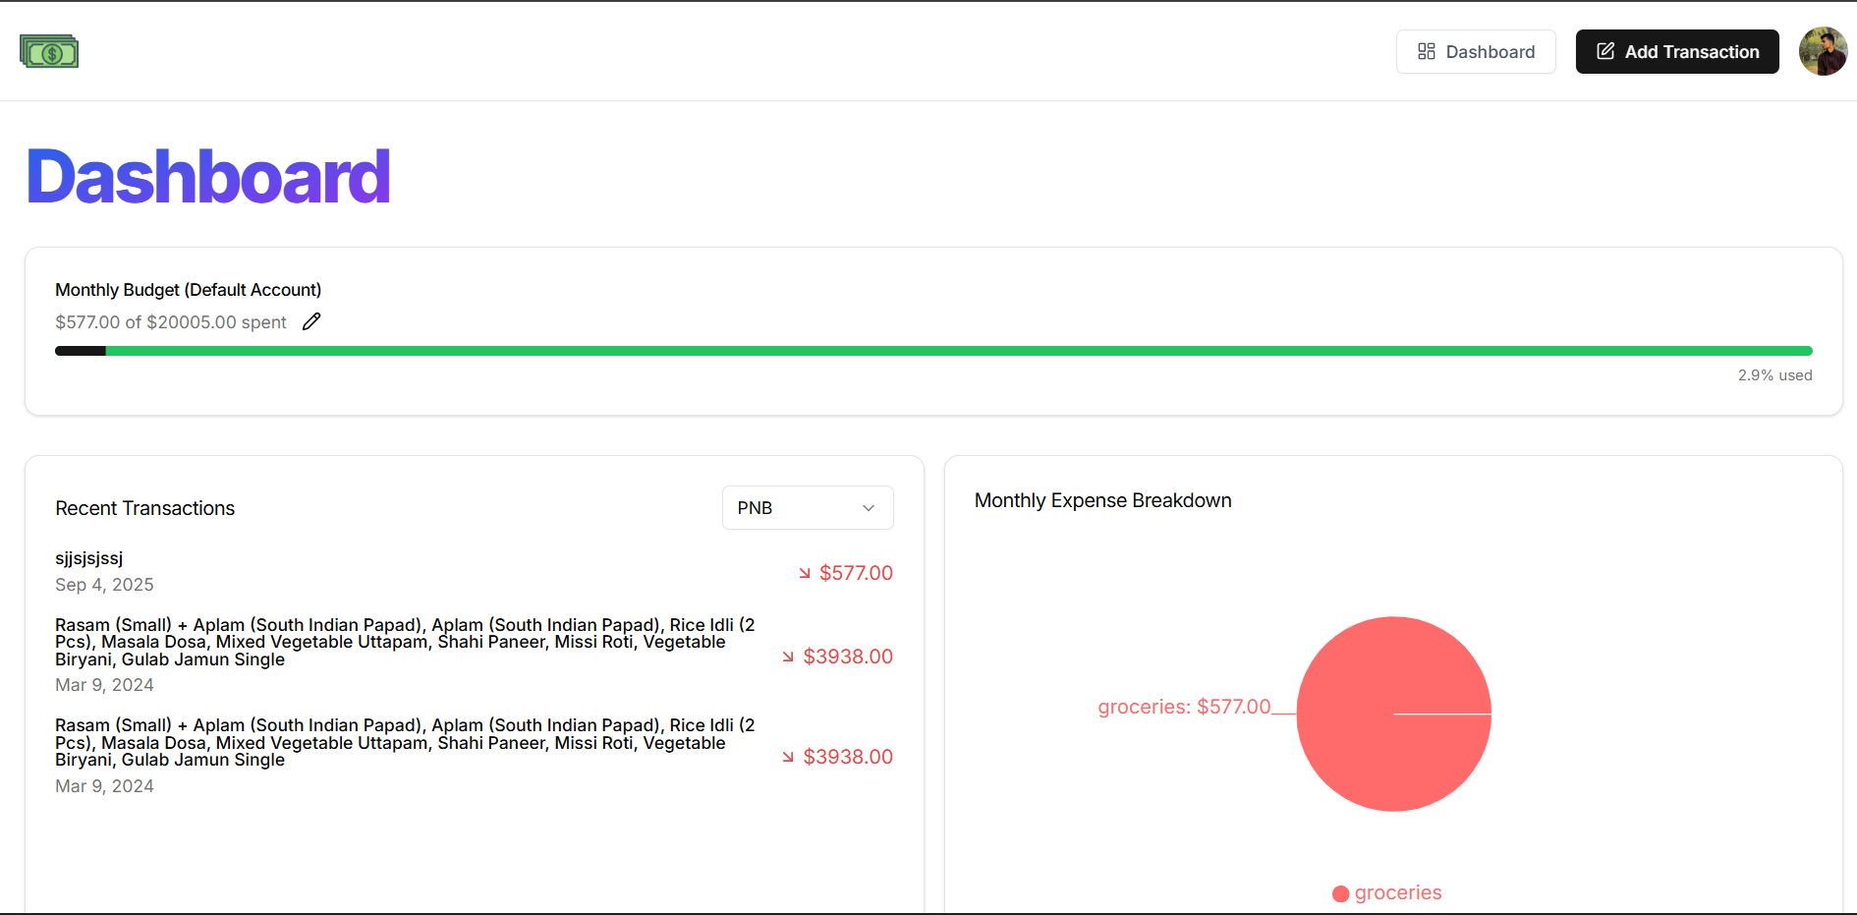Click the Monthly Expense Breakdown heading
Image resolution: width=1857 pixels, height=915 pixels.
(1102, 500)
